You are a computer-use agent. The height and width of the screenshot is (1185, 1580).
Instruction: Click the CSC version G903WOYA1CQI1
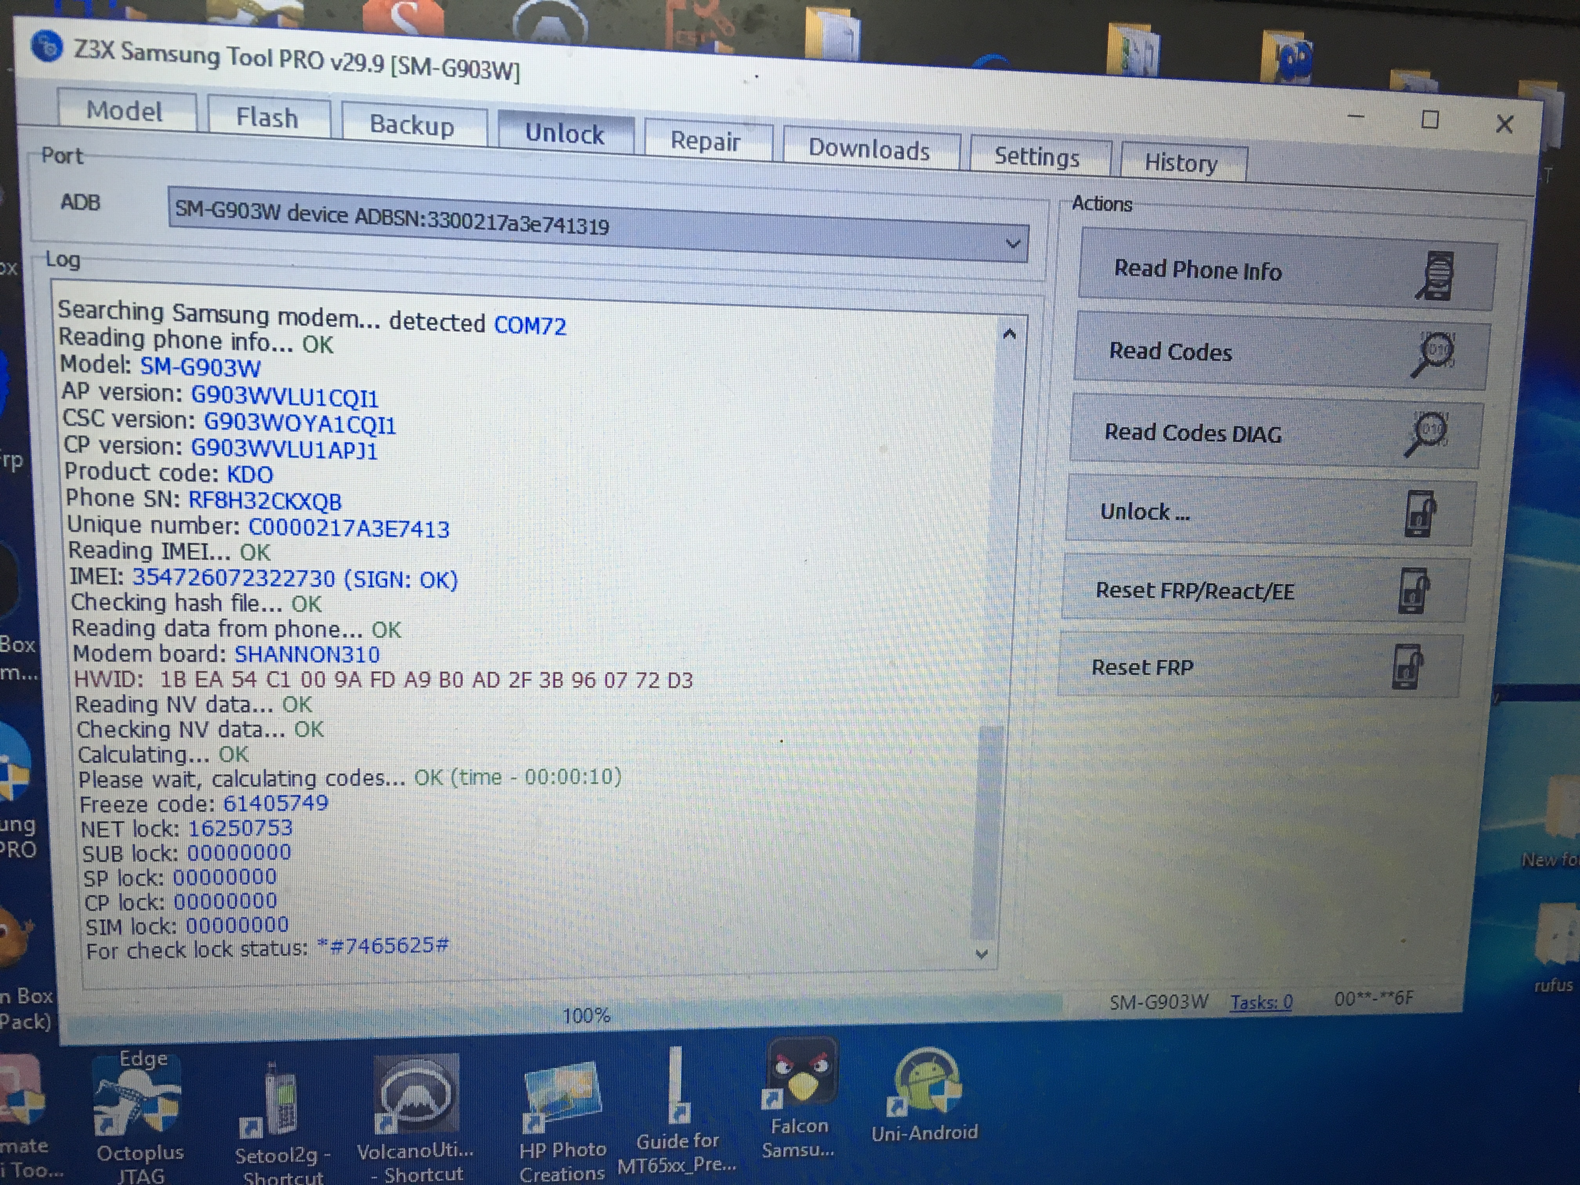click(300, 423)
